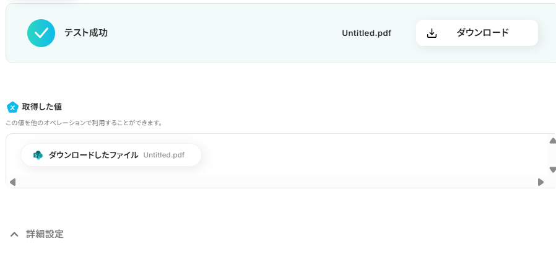Select the ダウンロードしたファイル value chip
Image resolution: width=556 pixels, height=259 pixels.
point(111,155)
